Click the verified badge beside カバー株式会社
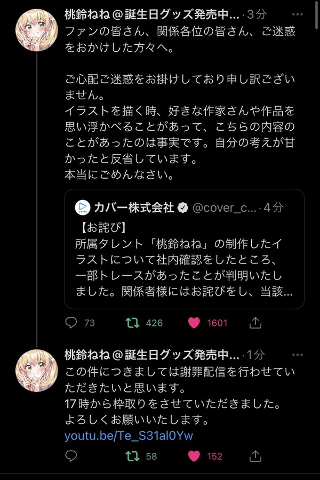 point(183,208)
